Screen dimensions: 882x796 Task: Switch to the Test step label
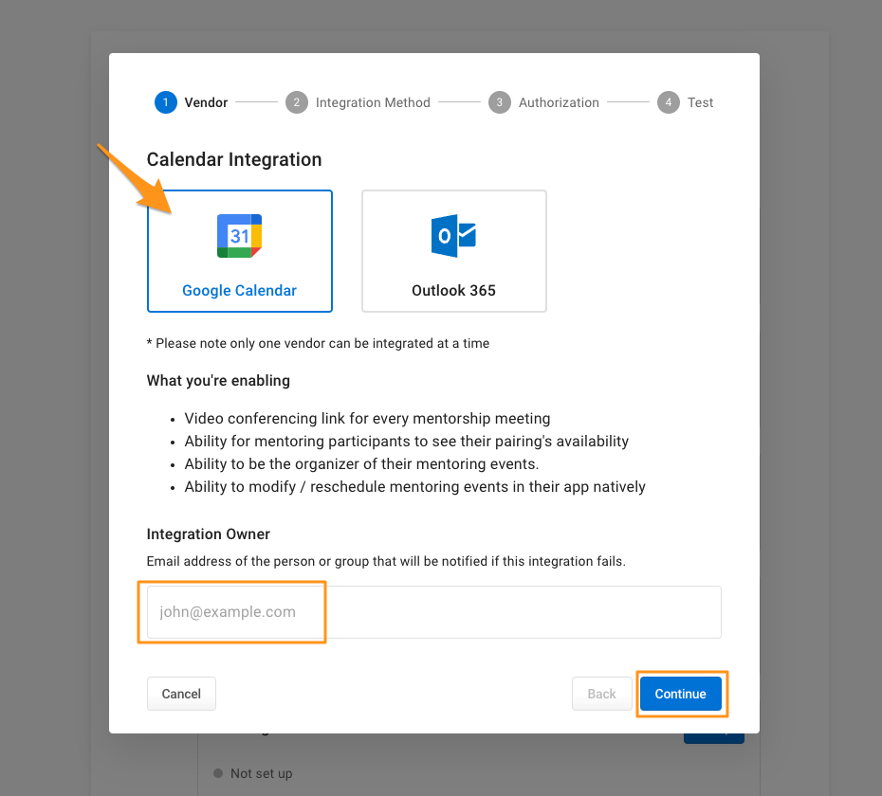click(x=701, y=102)
